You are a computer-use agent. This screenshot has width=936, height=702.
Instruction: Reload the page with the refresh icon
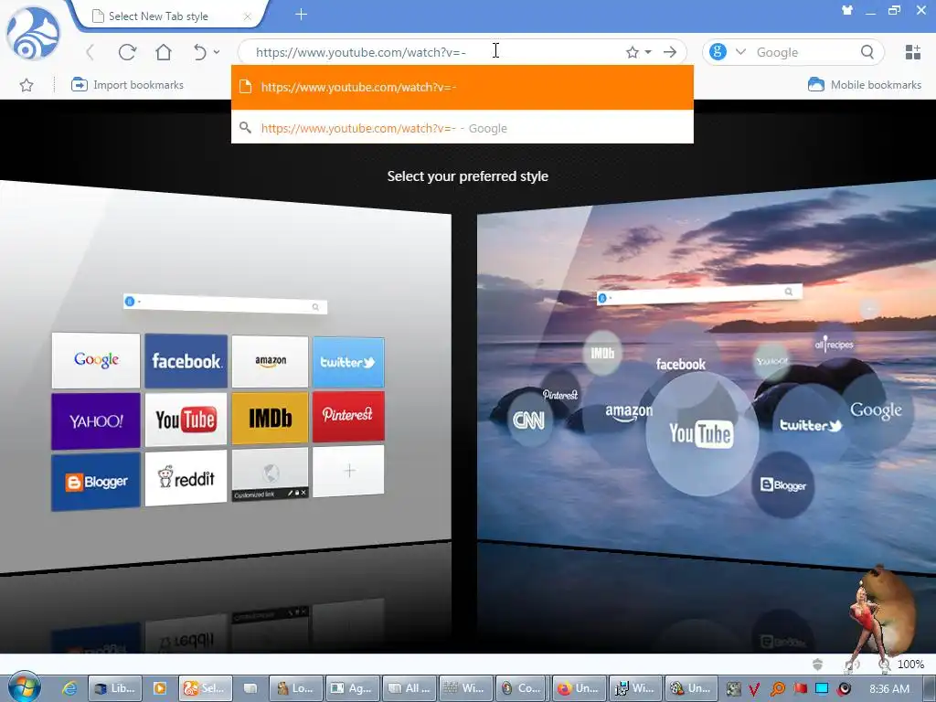coord(127,52)
